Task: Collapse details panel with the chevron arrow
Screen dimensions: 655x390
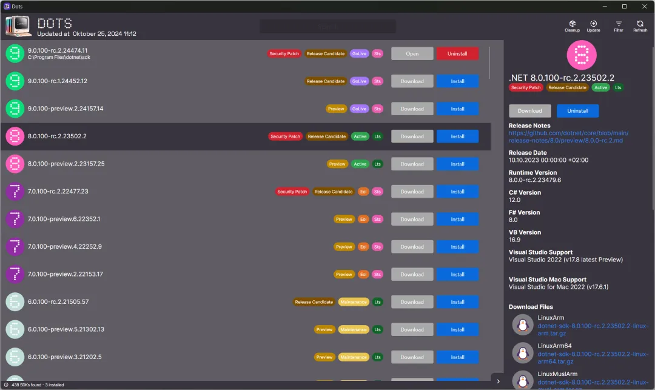Action: pos(498,381)
